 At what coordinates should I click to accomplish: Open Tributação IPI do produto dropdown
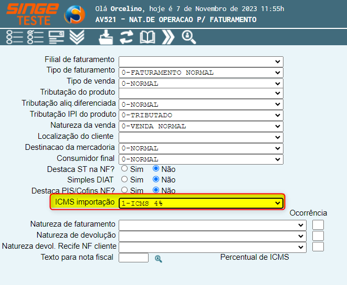[201, 115]
